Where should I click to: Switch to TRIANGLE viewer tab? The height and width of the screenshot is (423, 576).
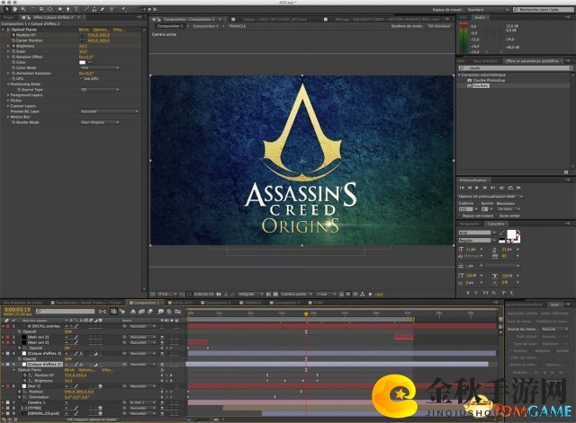[x=237, y=26]
